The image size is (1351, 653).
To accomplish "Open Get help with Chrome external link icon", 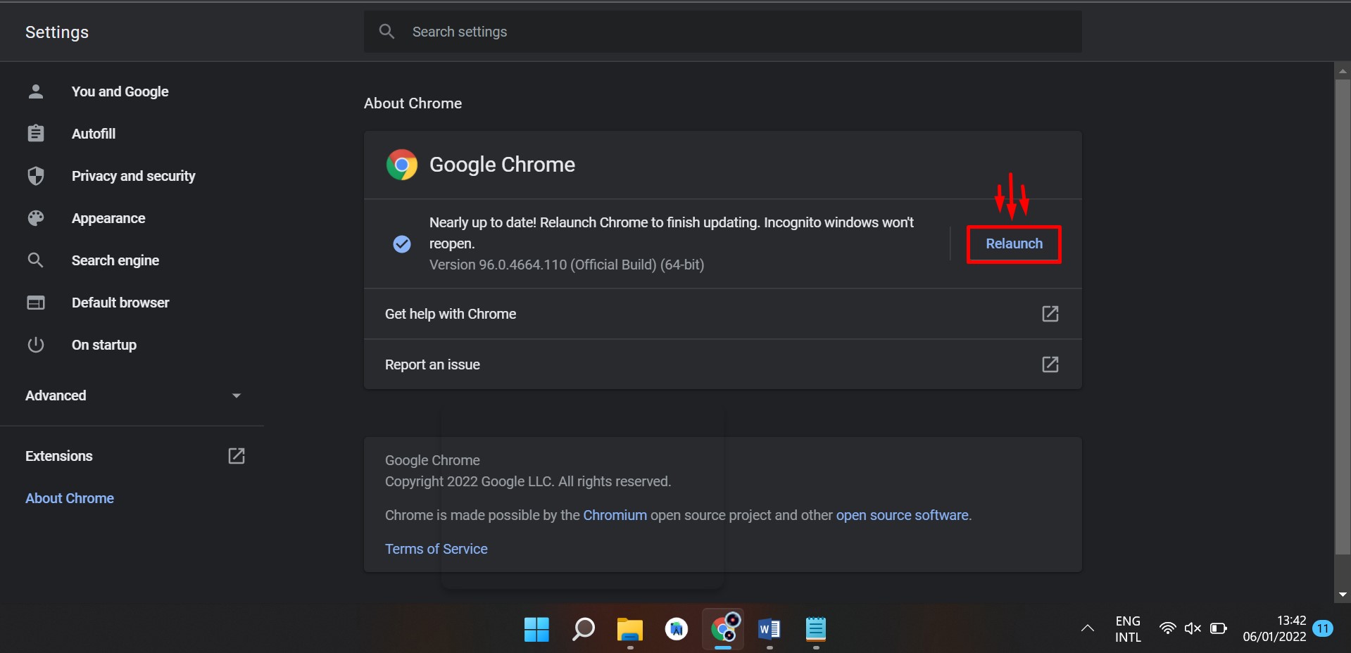I will pyautogui.click(x=1050, y=314).
